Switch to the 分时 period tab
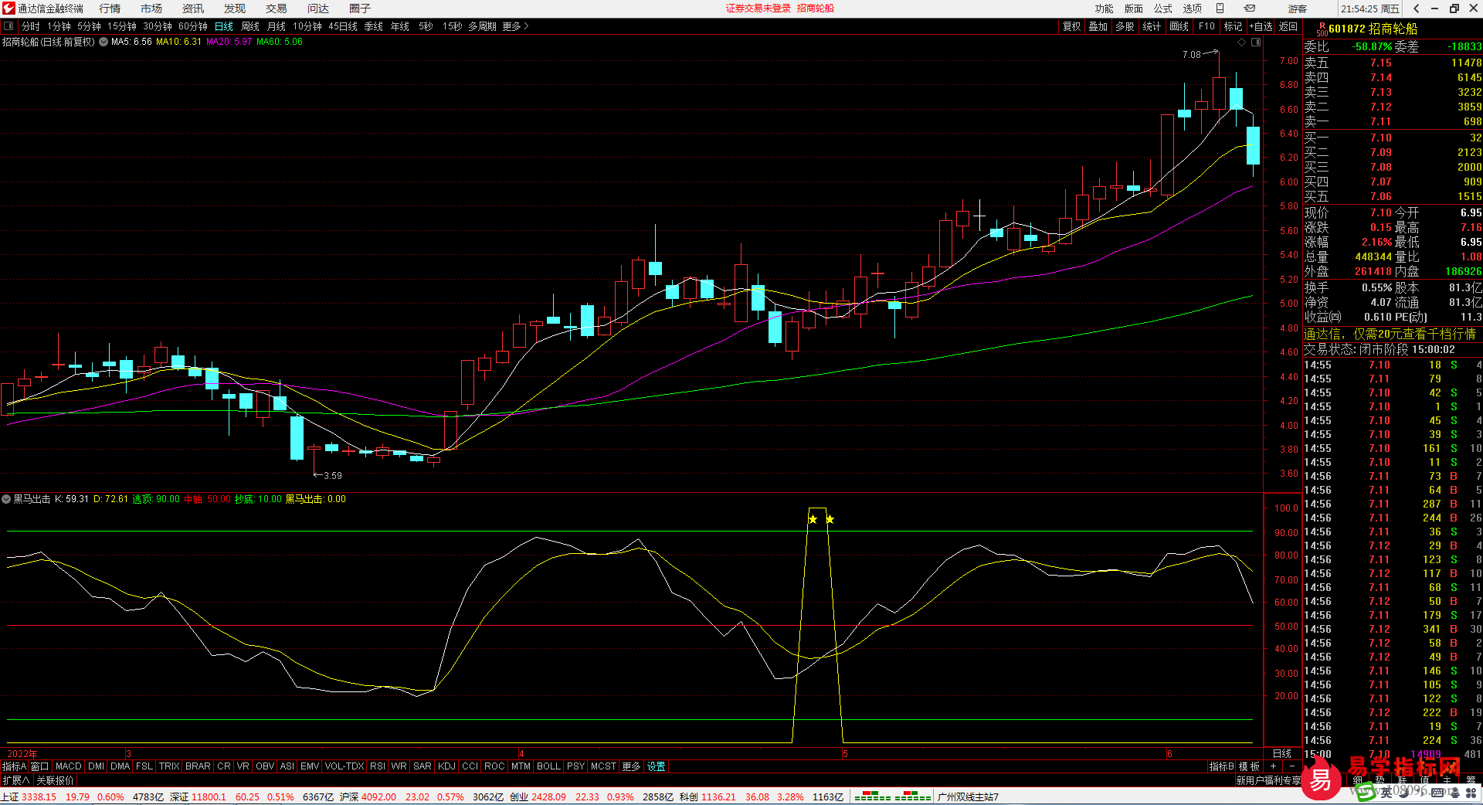Image resolution: width=1483 pixels, height=805 pixels. coord(31,26)
